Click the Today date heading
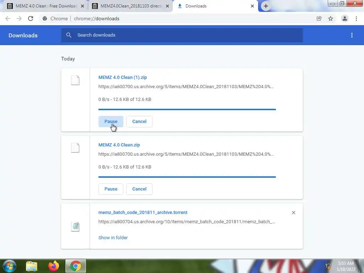Screen dimensions: 364x273 pos(68,59)
